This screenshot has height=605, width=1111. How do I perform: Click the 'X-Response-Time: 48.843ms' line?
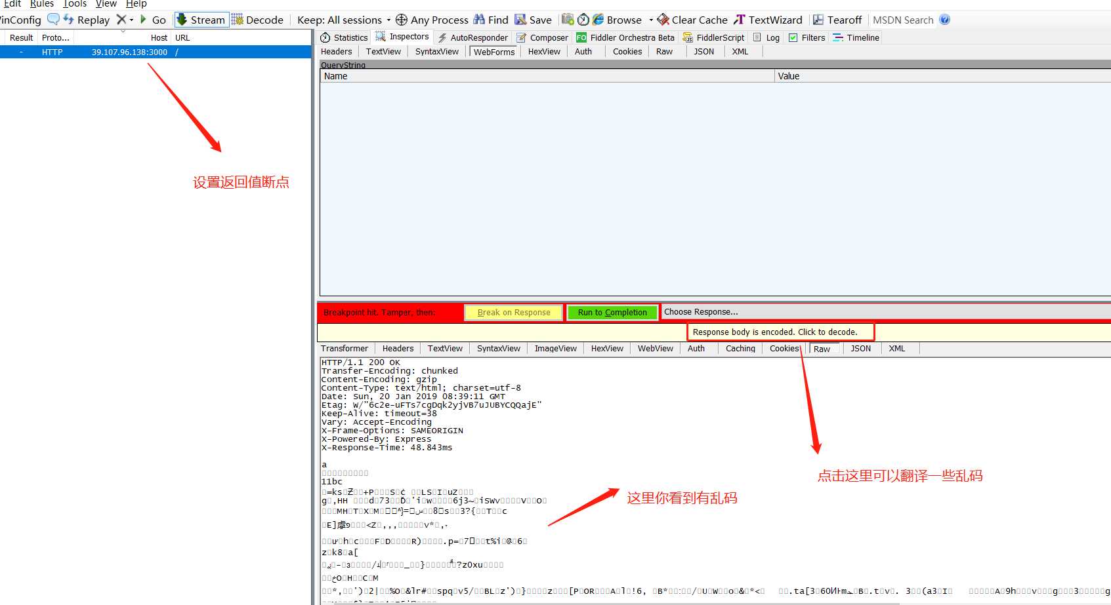387,448
